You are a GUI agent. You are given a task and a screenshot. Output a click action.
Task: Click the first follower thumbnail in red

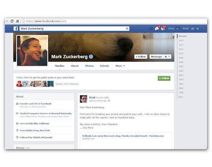(x=19, y=84)
